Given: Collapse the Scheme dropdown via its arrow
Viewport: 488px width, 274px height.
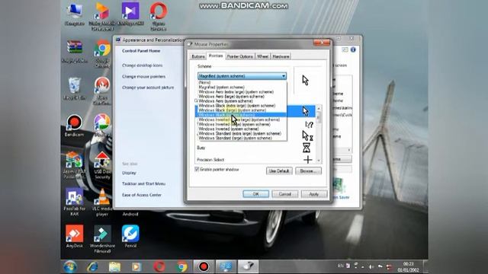Looking at the screenshot, I should click(x=284, y=76).
